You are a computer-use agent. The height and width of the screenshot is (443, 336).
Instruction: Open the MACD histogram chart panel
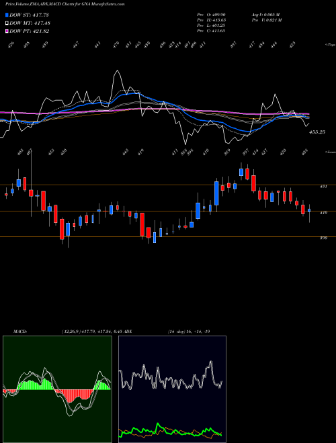click(x=57, y=389)
